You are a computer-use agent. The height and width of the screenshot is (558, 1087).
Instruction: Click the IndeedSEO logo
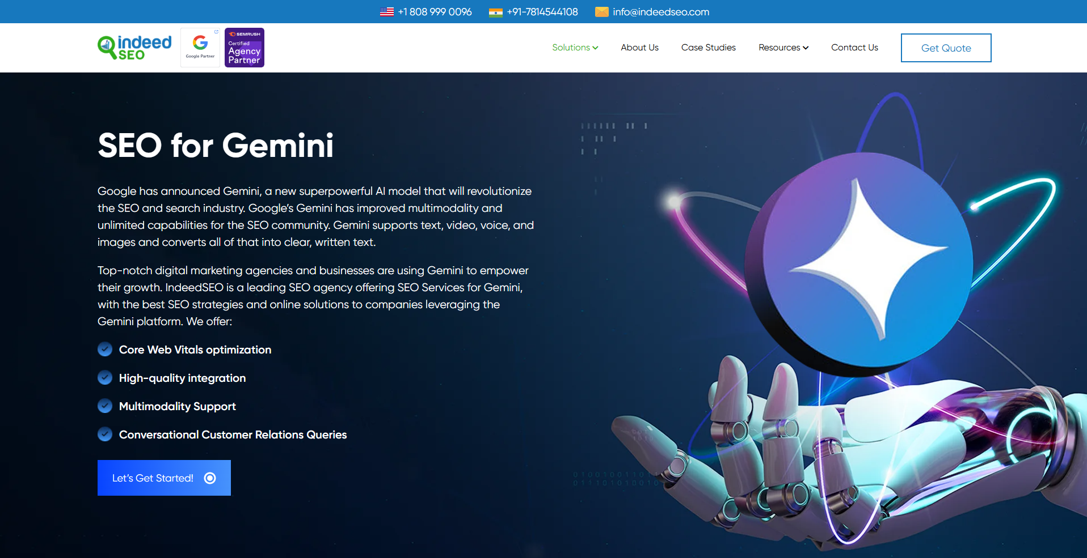pos(134,48)
